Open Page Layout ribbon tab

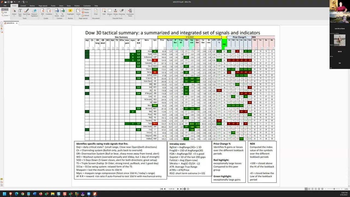click(43, 5)
